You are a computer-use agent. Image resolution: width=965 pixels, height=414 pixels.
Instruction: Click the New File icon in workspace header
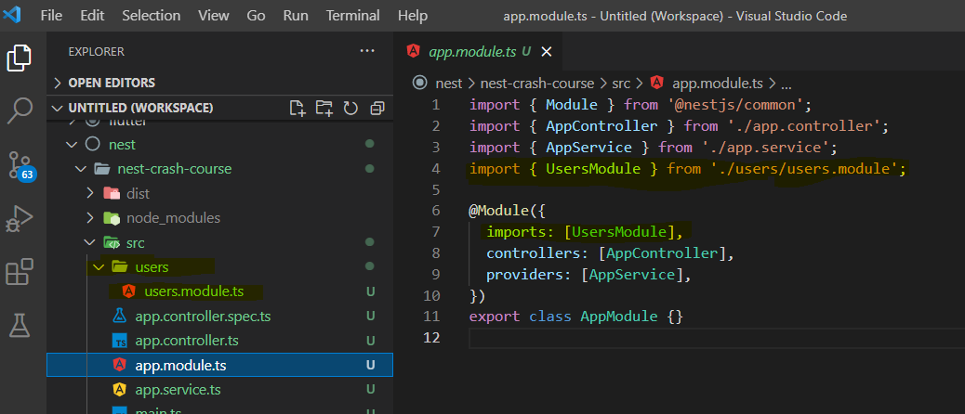coord(297,109)
